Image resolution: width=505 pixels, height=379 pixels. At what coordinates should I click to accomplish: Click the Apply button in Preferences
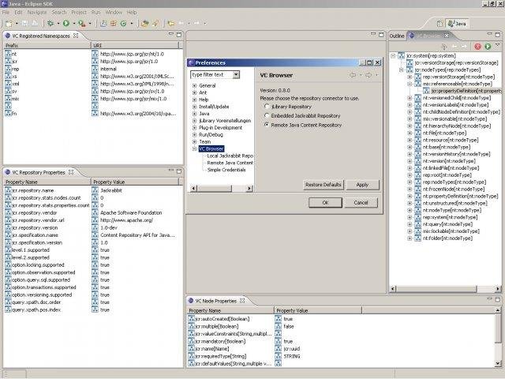click(362, 184)
